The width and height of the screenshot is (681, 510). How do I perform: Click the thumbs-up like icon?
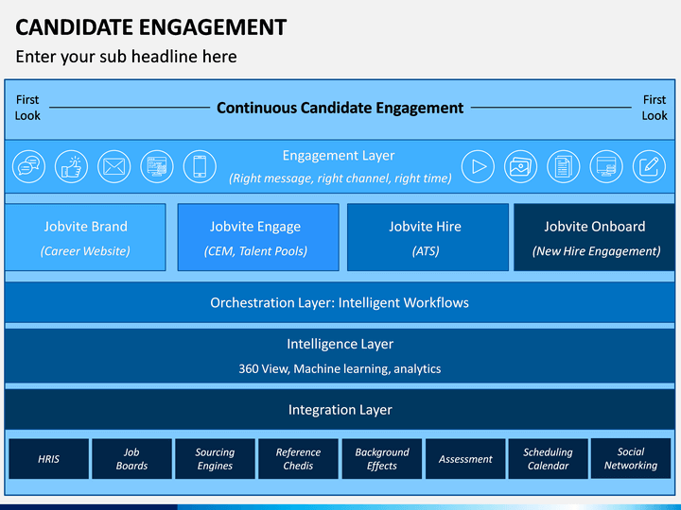pos(71,166)
